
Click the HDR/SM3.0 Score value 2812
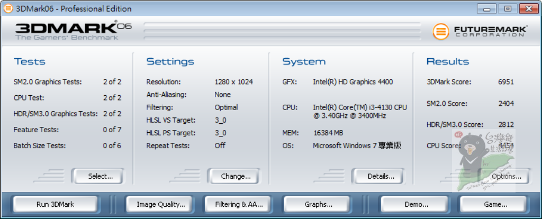click(506, 124)
